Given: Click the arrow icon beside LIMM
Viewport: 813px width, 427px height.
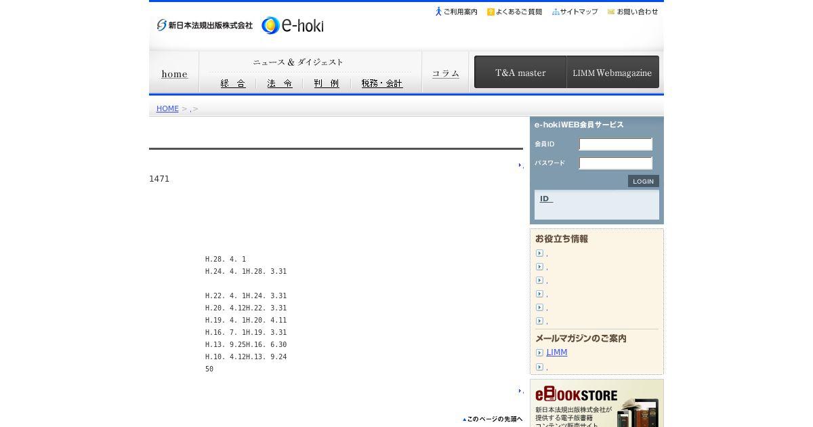Looking at the screenshot, I should pyautogui.click(x=539, y=352).
